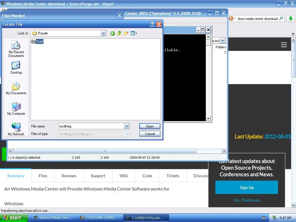
Task: Open the browser hamburger menu on SourceForge
Action: (x=284, y=45)
